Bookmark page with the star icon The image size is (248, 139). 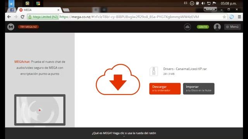(x=224, y=17)
